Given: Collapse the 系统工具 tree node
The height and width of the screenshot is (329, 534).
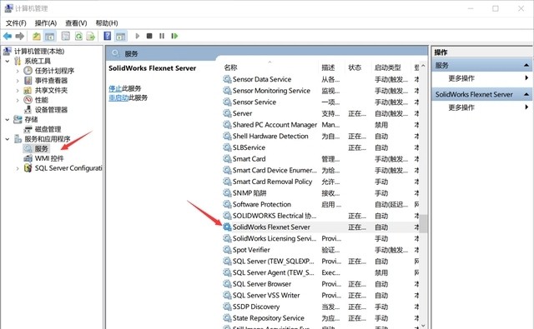Looking at the screenshot, I should pos(8,61).
